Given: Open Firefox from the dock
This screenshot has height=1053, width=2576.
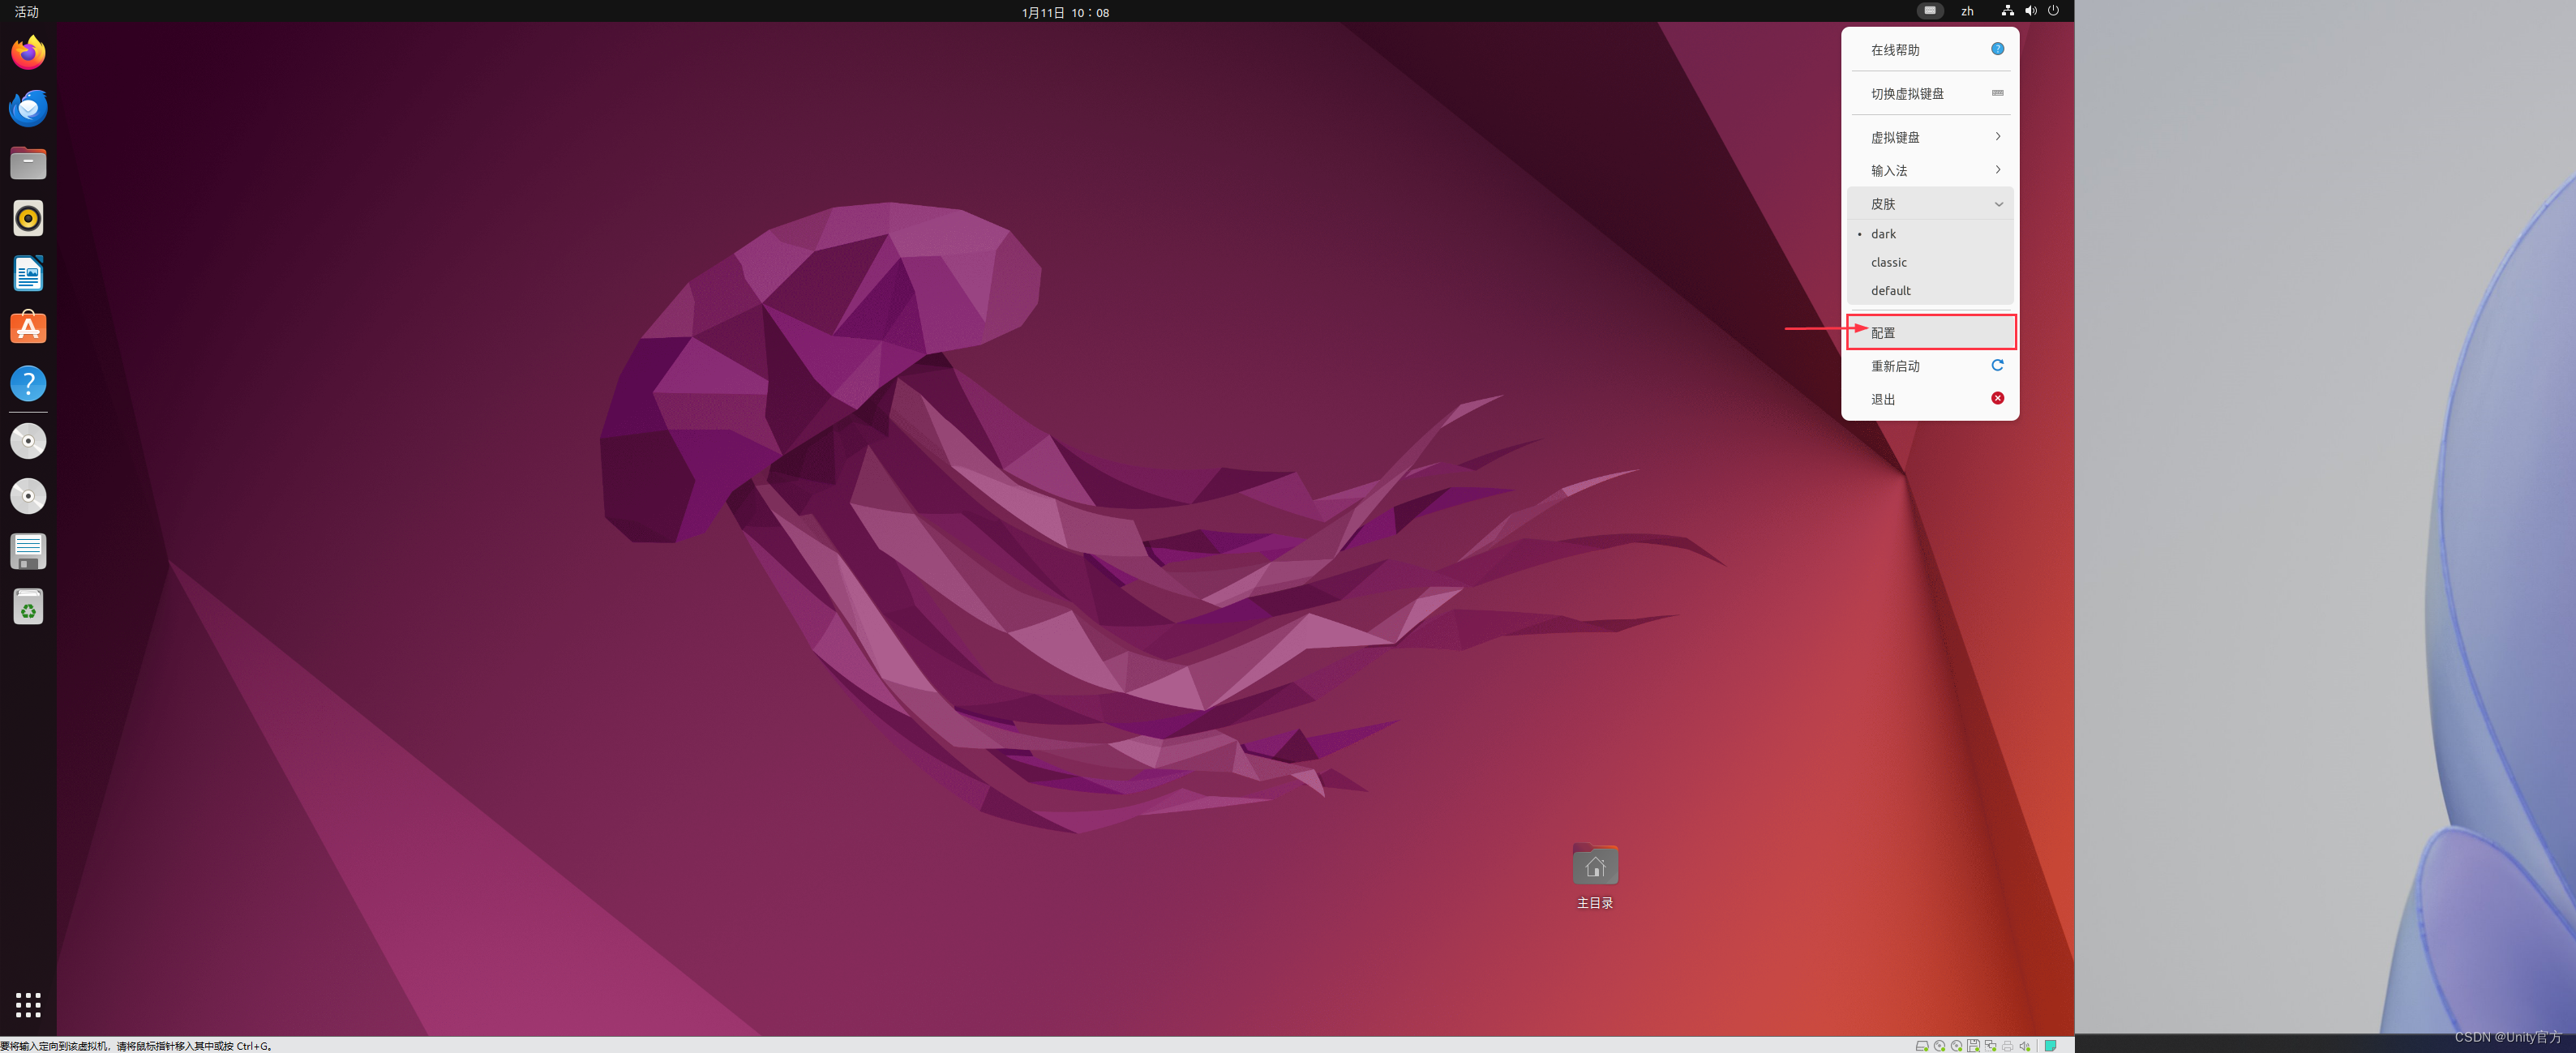Looking at the screenshot, I should (28, 53).
